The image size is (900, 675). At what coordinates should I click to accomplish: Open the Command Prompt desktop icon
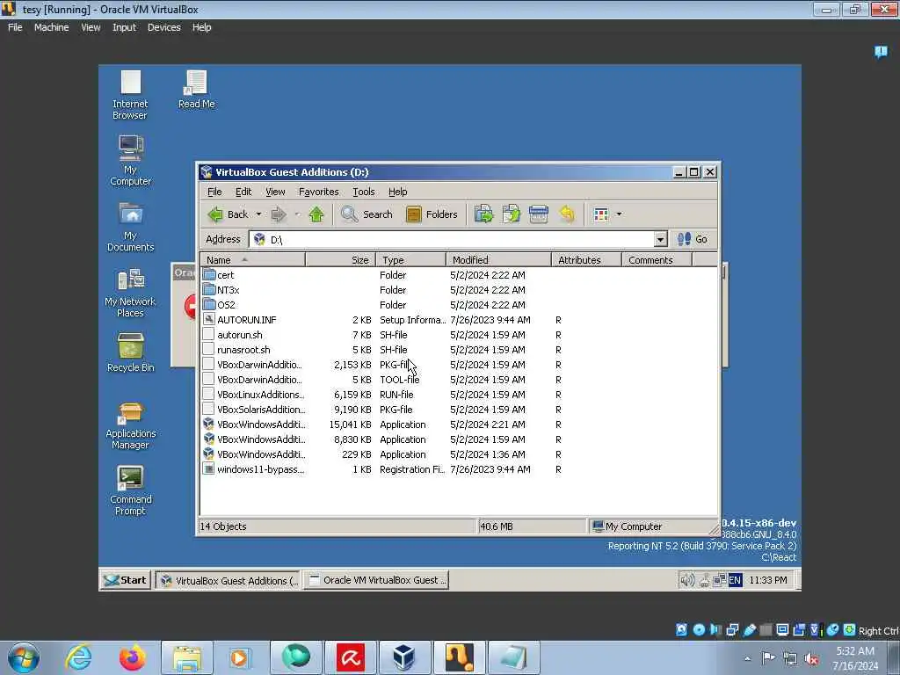[130, 490]
